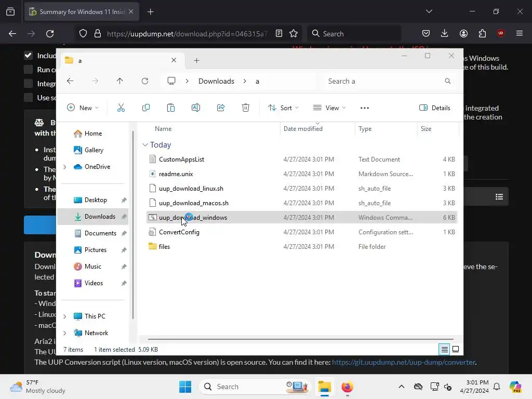Click chevron after Downloads in address bar
Screen dimensions: 532x399
[245, 81]
